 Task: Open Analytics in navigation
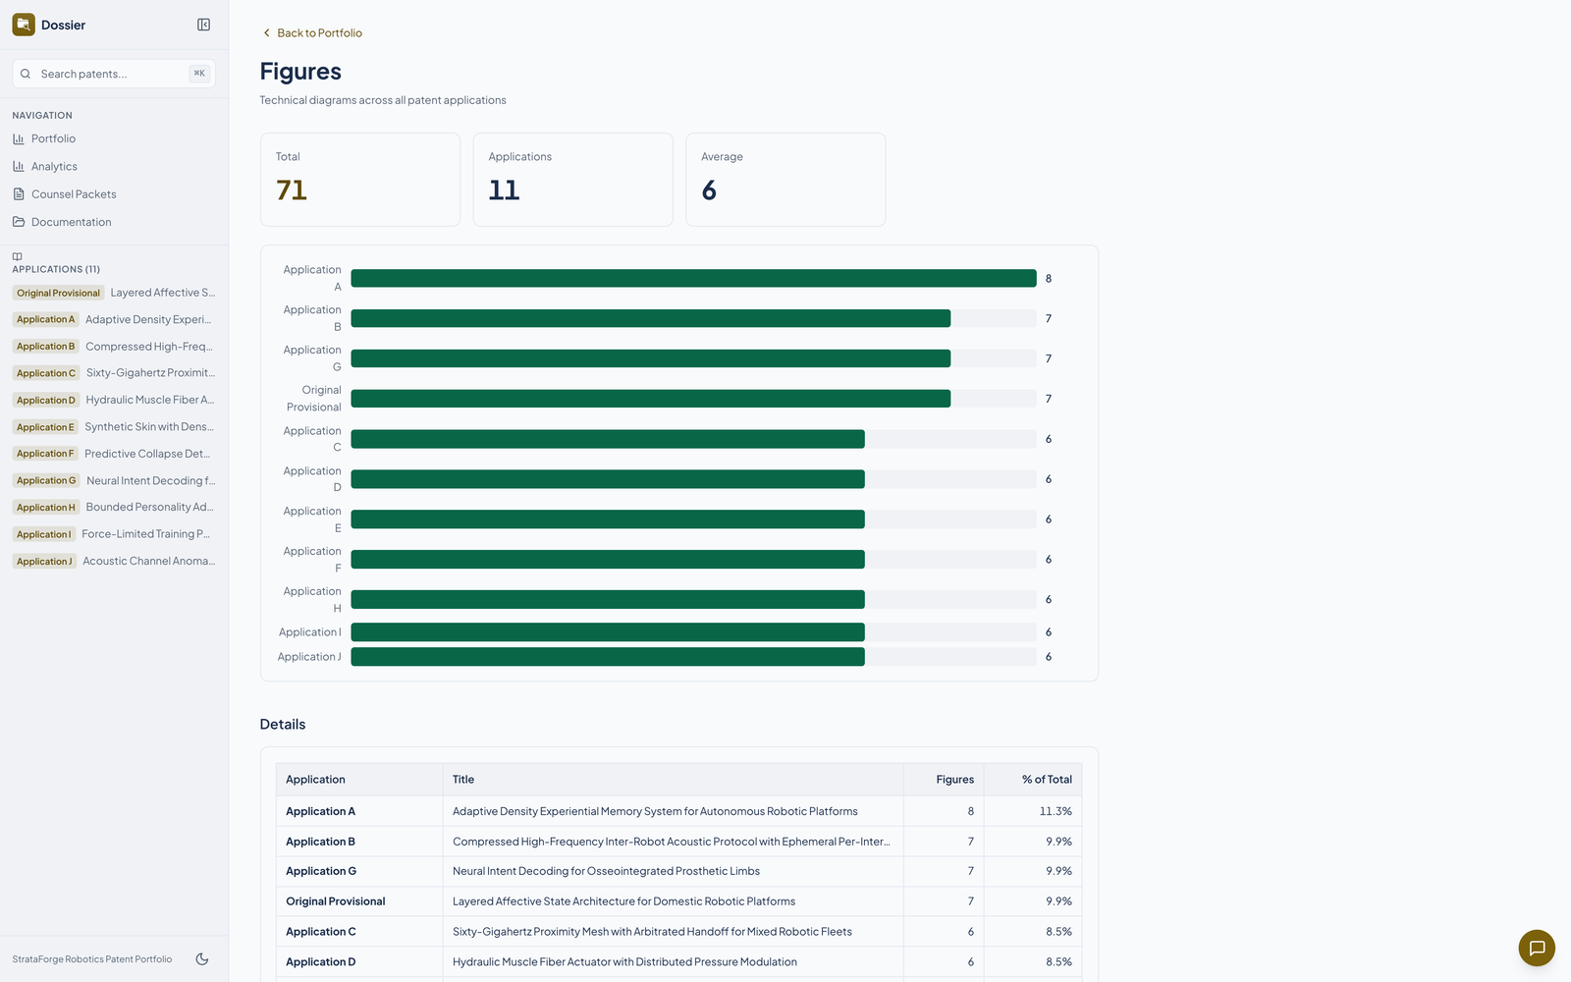tap(114, 166)
